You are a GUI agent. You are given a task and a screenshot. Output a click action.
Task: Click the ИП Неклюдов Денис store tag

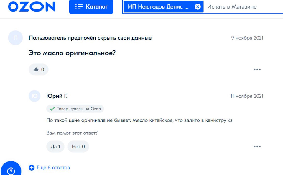(x=158, y=7)
